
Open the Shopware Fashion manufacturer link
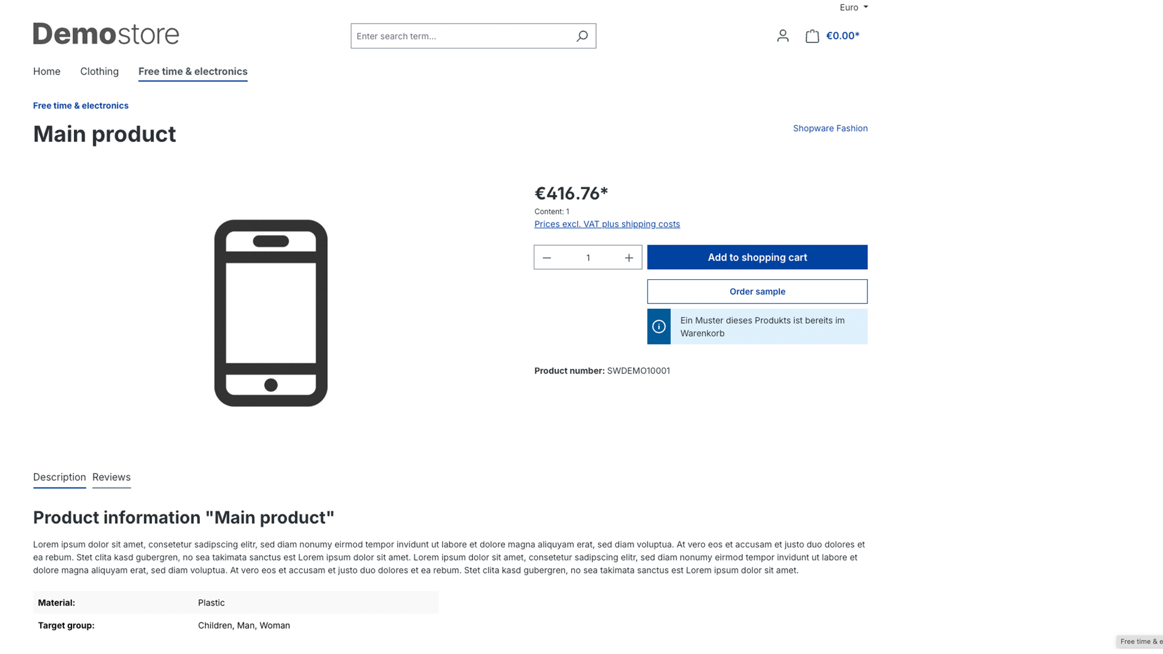pos(830,128)
